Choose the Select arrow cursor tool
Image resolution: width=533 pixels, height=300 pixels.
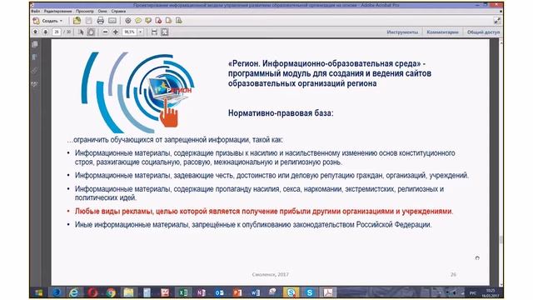pos(81,32)
